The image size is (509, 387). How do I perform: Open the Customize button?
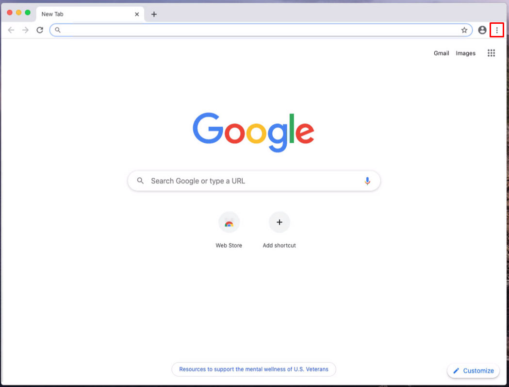coord(473,371)
